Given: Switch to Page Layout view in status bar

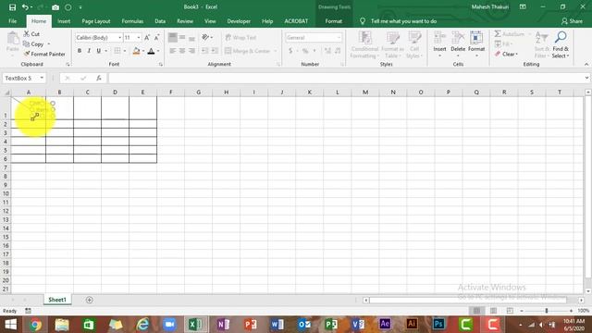Looking at the screenshot, I should tap(493, 311).
